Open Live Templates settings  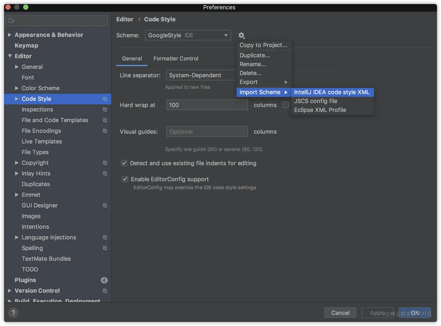42,142
